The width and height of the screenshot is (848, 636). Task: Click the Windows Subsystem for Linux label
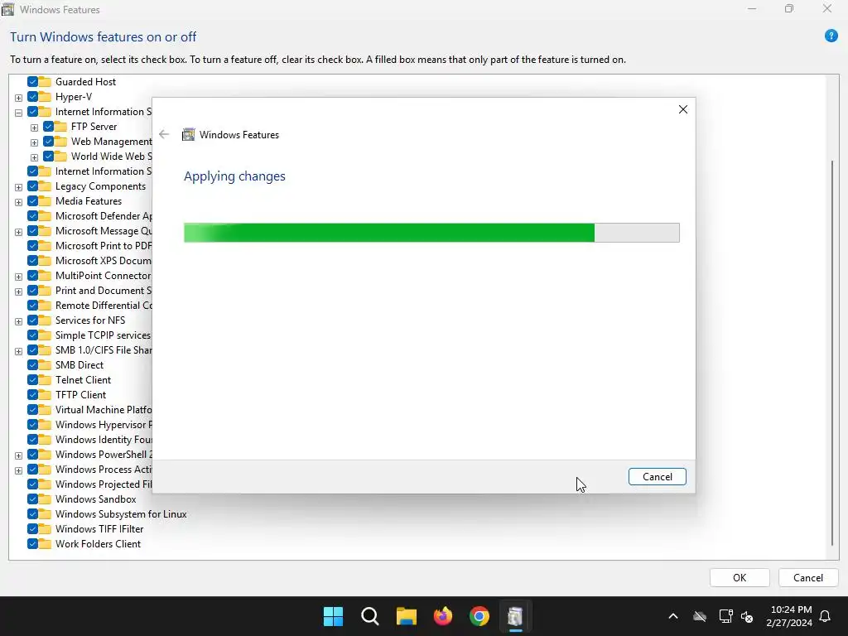pos(121,513)
